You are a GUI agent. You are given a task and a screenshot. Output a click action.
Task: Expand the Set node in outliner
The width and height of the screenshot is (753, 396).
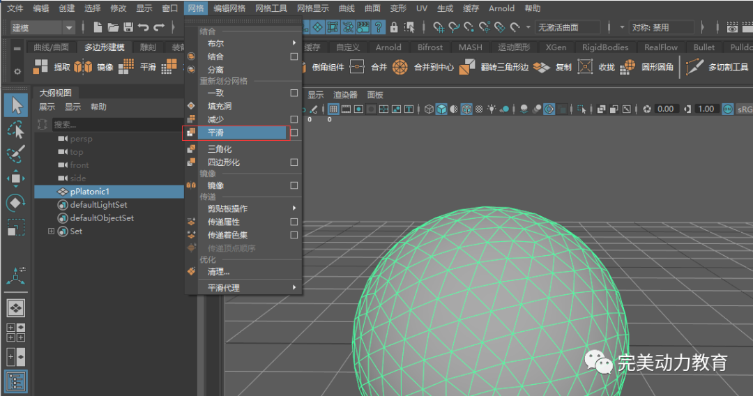[52, 231]
